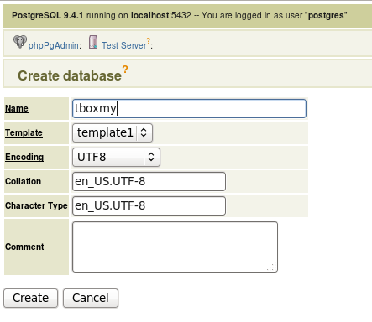Click the Cancel button
The image size is (372, 322).
91,298
